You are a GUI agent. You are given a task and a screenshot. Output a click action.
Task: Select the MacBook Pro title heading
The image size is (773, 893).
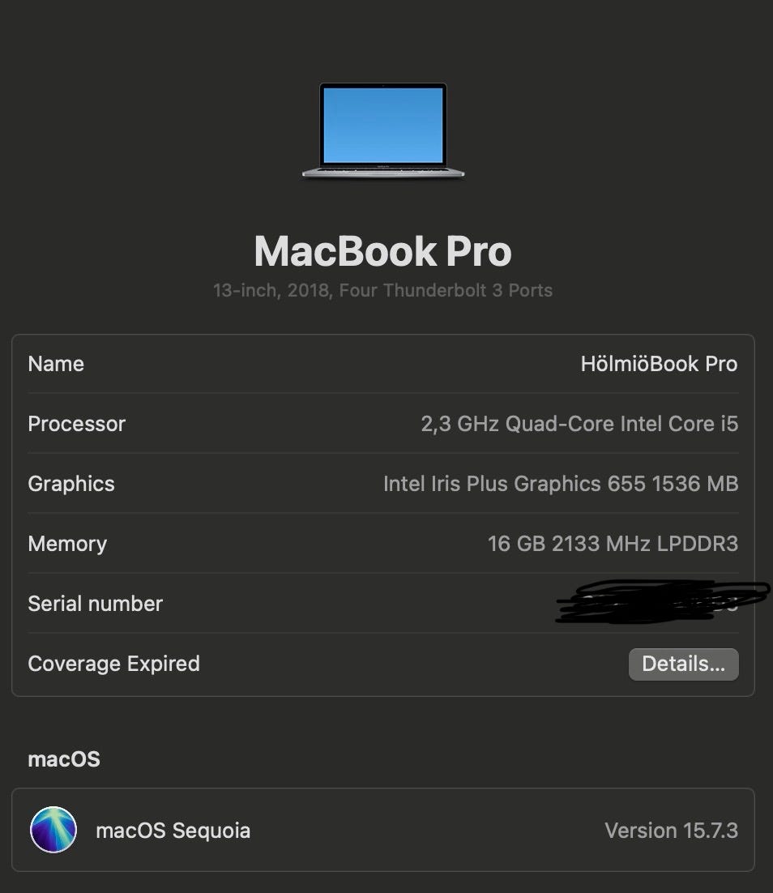pos(382,251)
